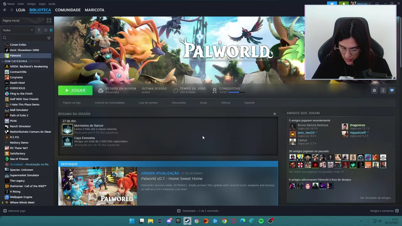Go back with the navigation arrow
The height and width of the screenshot is (226, 402).
click(5, 10)
